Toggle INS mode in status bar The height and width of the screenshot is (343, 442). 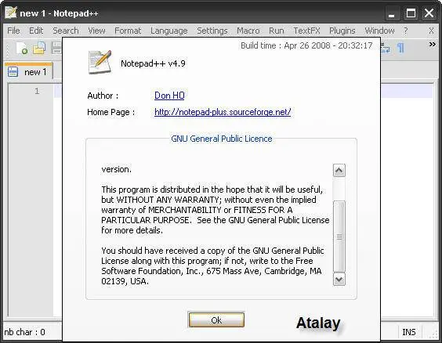409,332
